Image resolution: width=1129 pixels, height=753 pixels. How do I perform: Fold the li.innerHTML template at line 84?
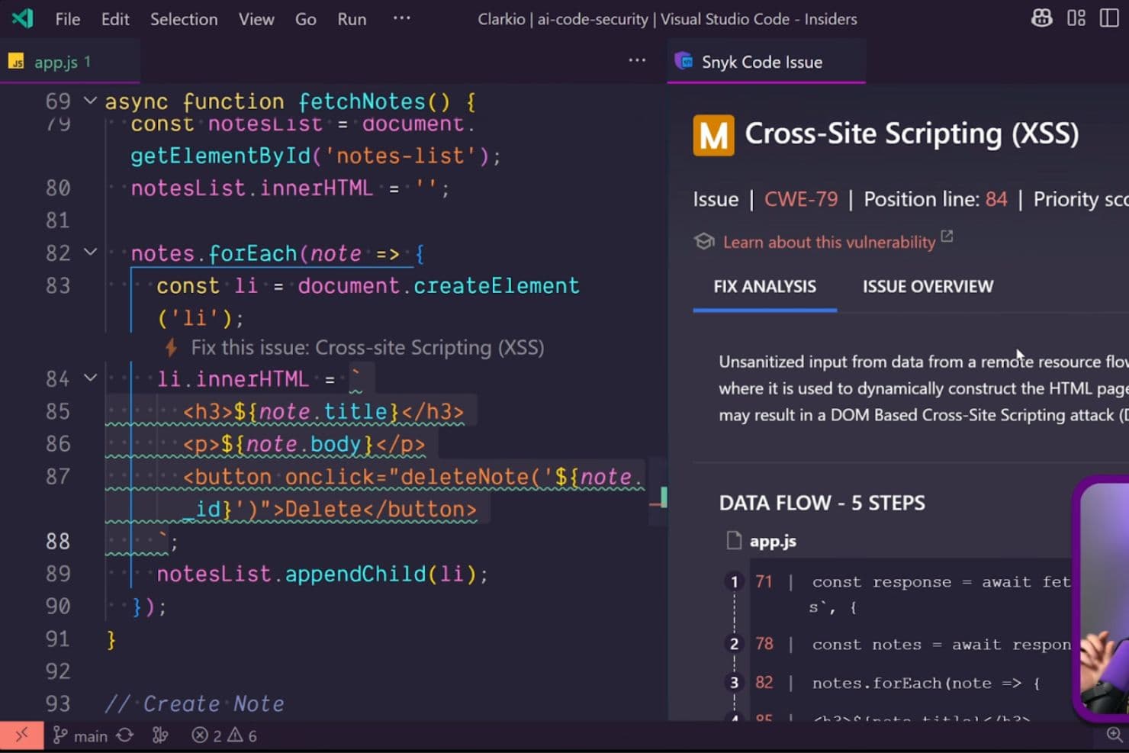[x=90, y=378]
